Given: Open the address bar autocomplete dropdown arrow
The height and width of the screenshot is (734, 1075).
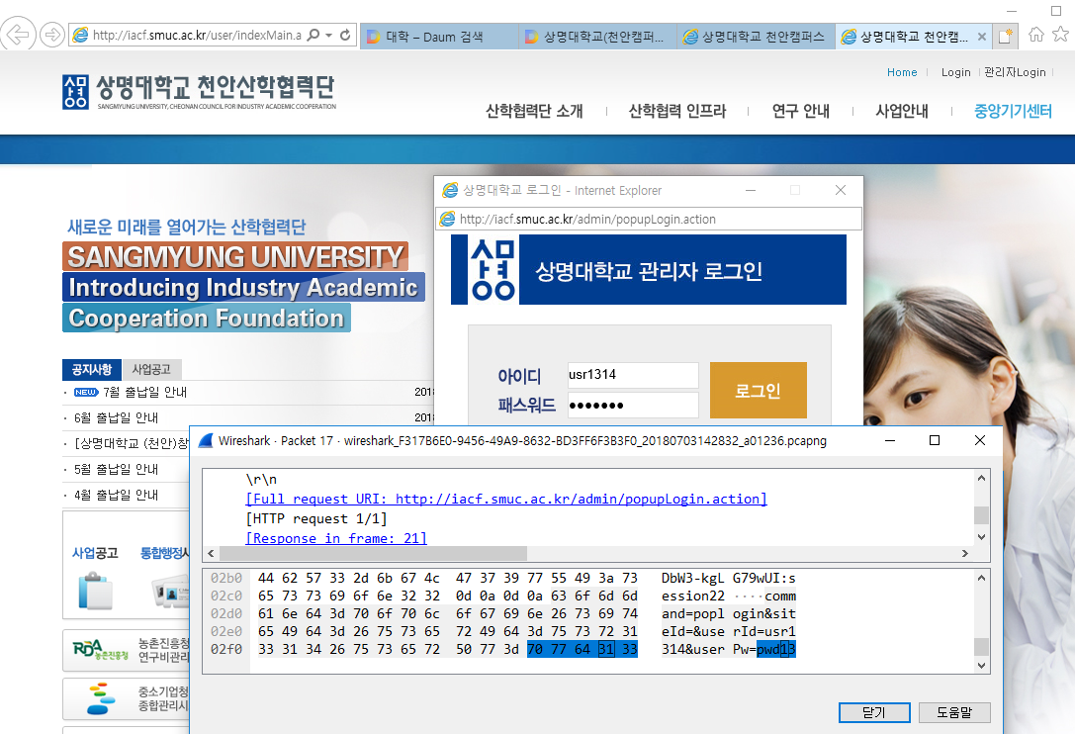Looking at the screenshot, I should click(x=329, y=35).
